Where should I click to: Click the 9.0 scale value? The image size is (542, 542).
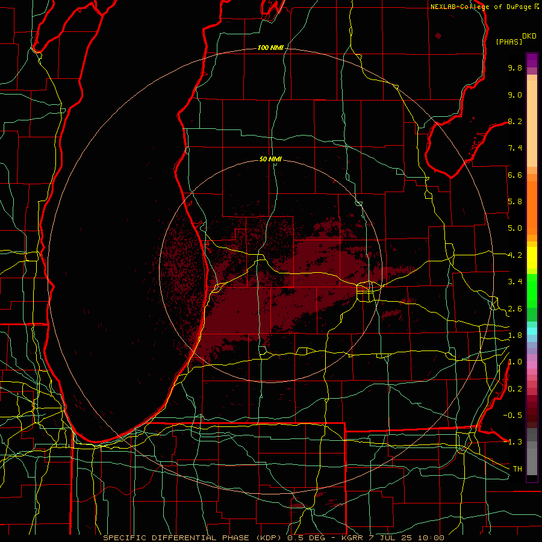click(515, 95)
